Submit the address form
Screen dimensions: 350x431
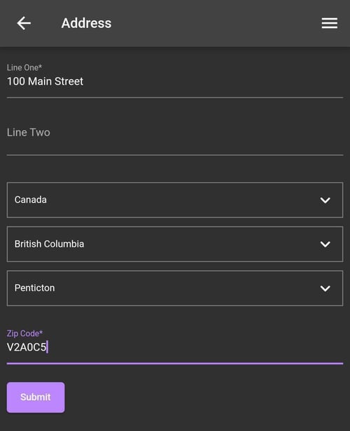coord(36,397)
